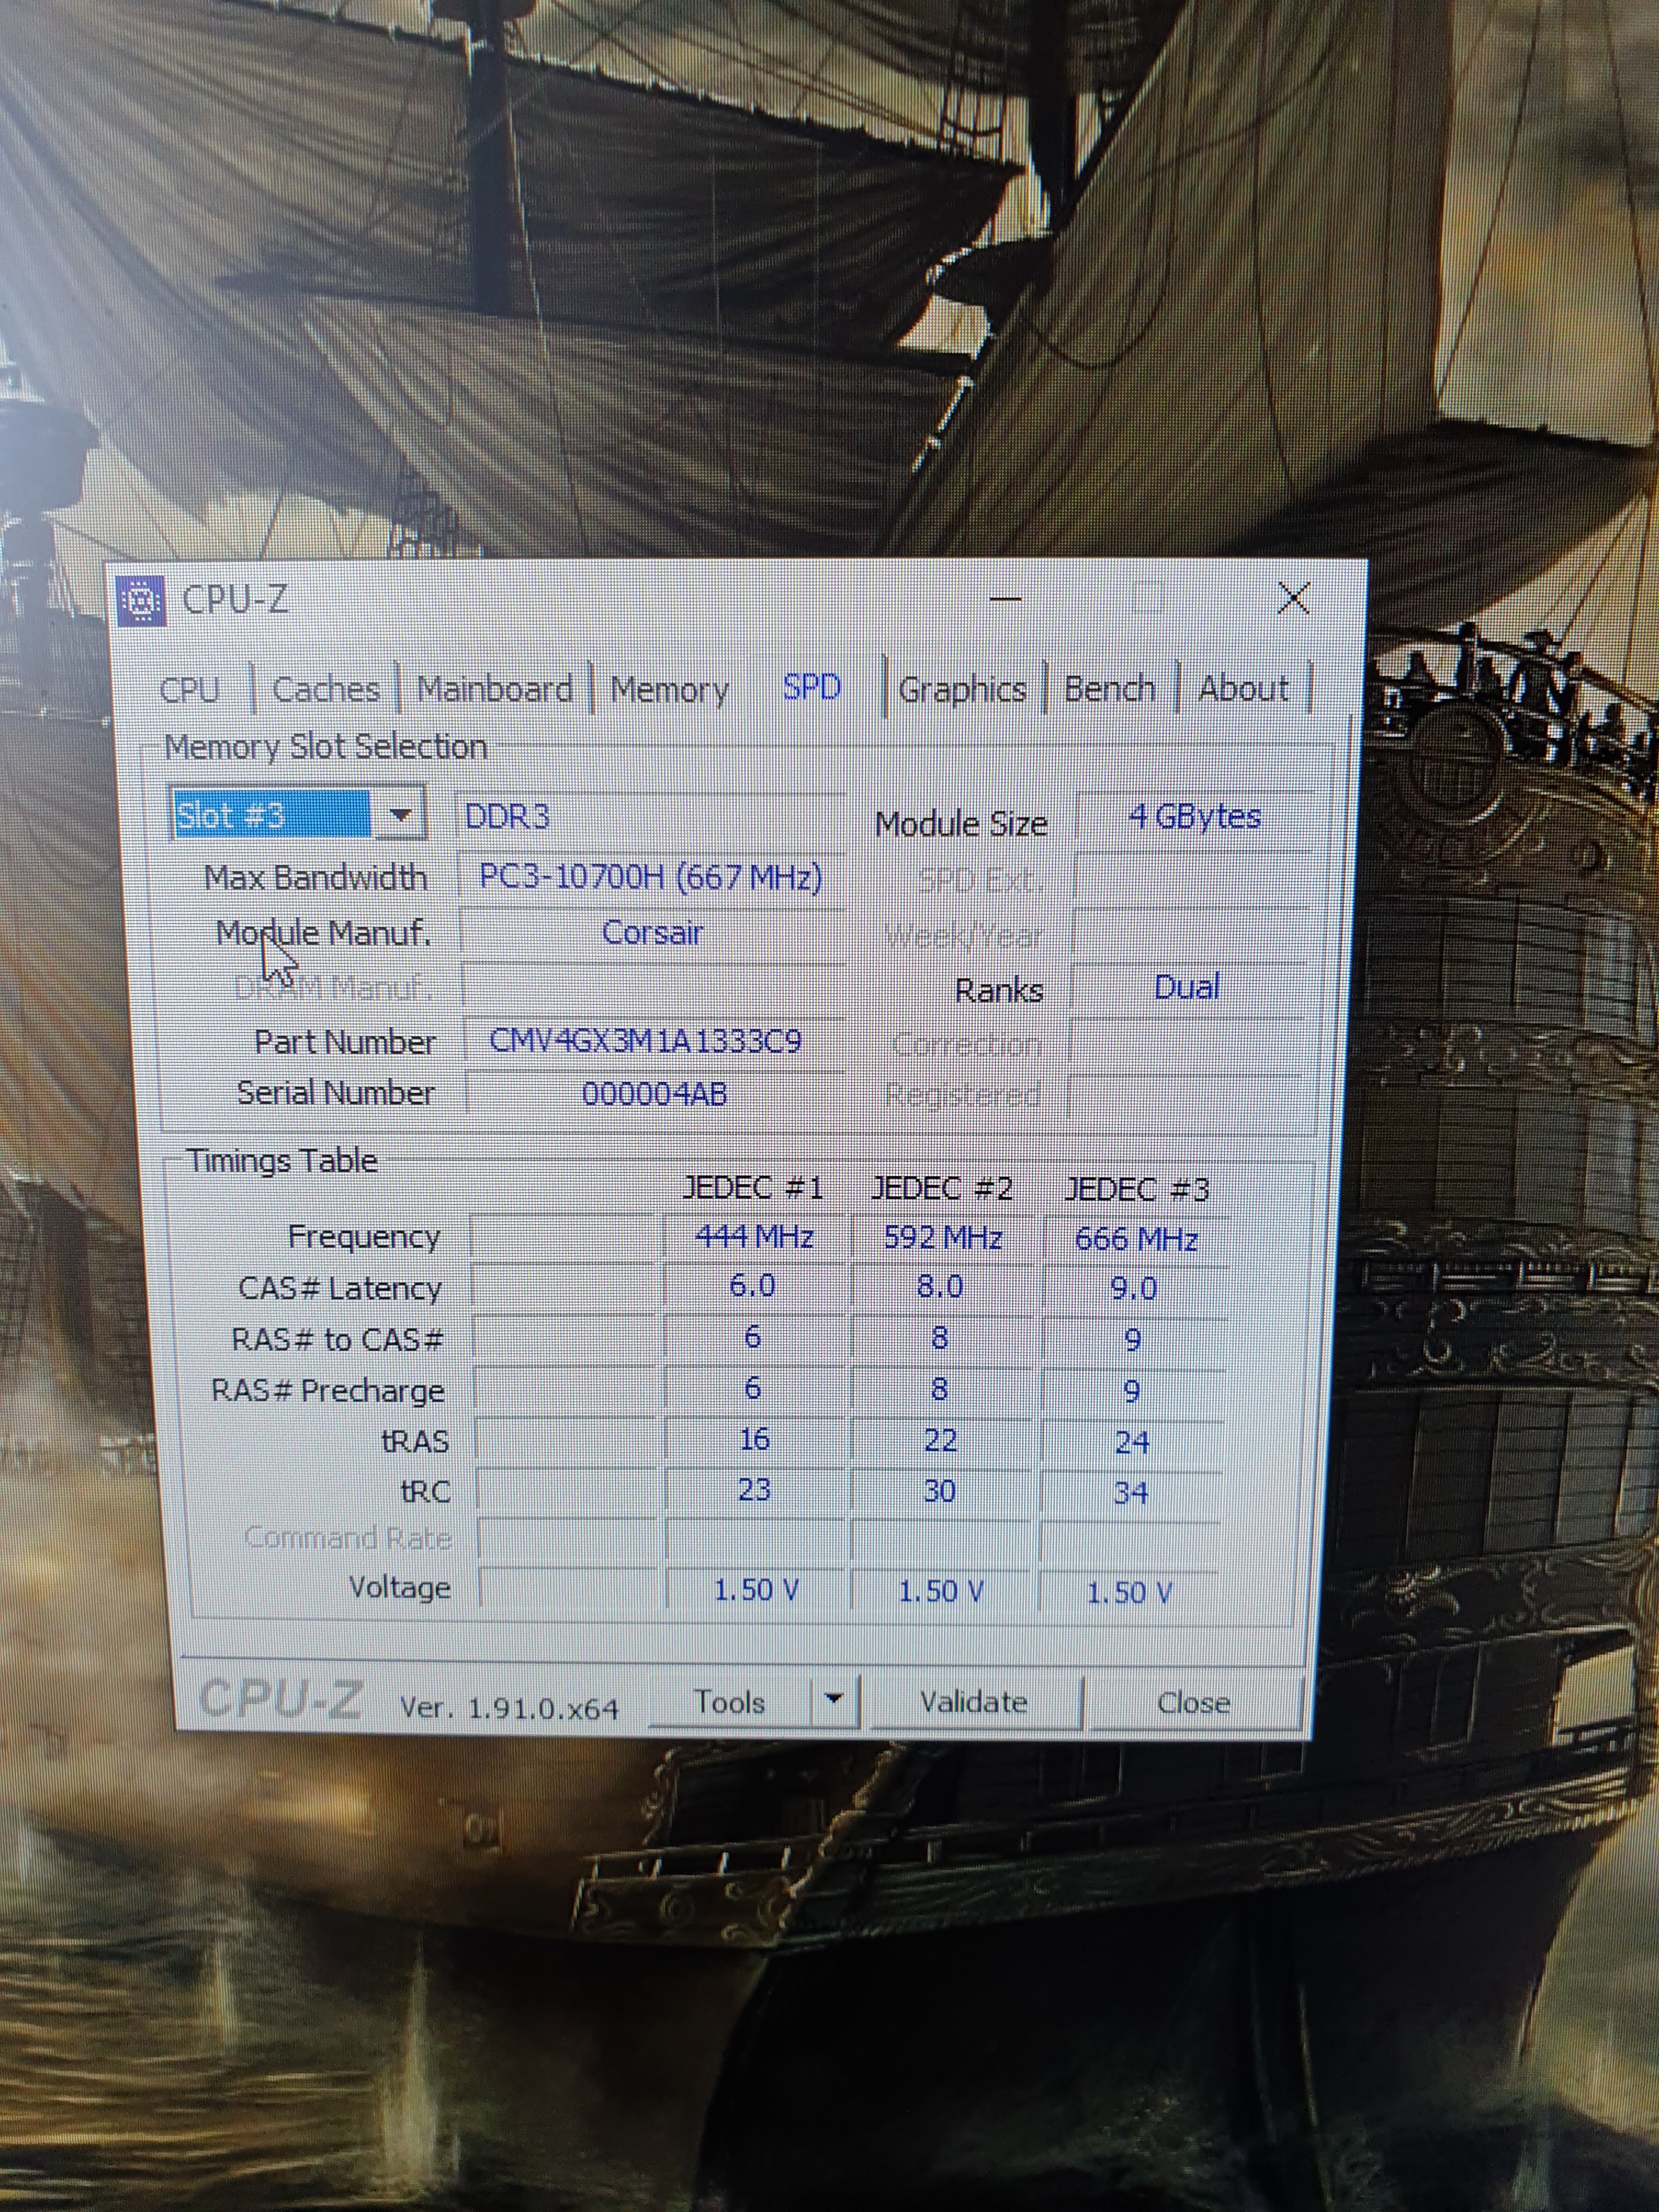
Task: Open the Slot #3 dropdown arrow
Action: tap(400, 815)
